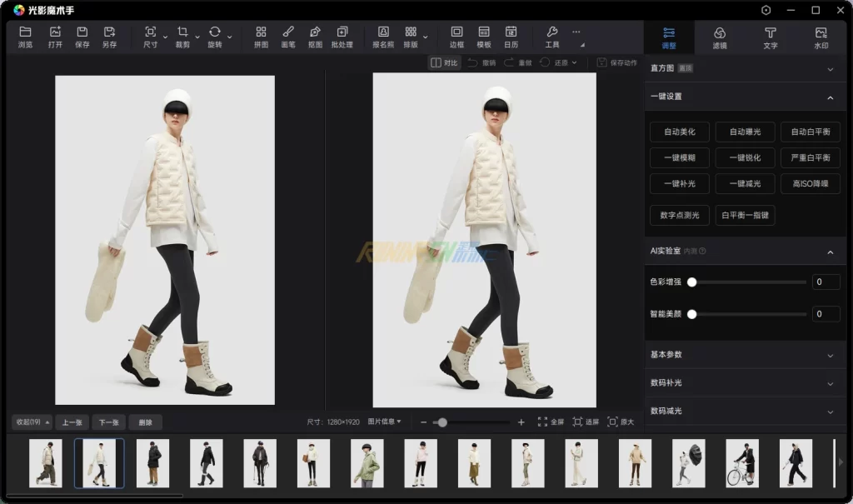Select the 画笔 brush tool

288,37
